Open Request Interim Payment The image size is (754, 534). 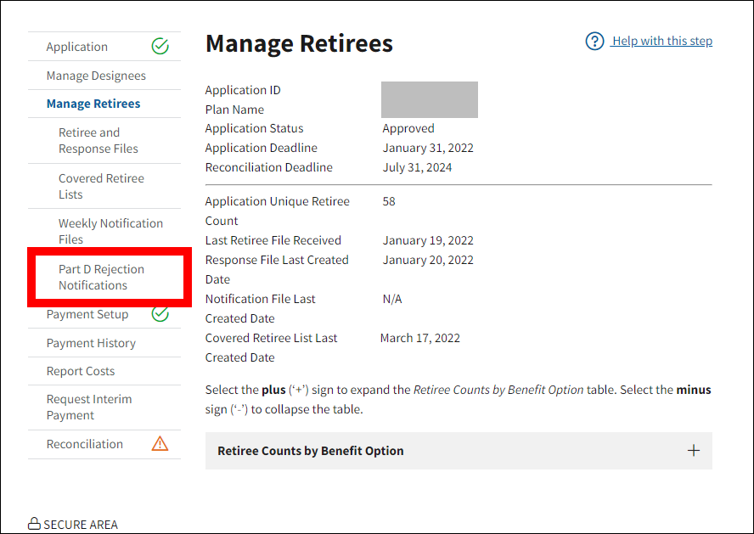[89, 407]
